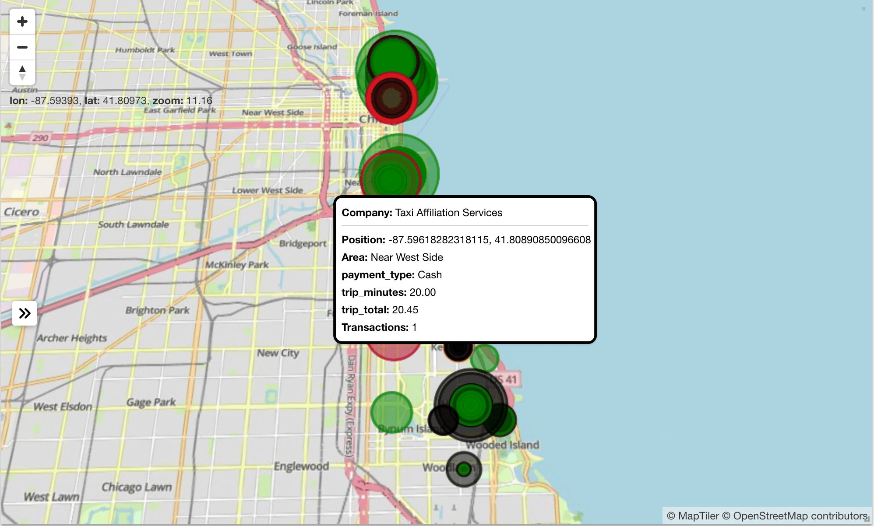Click the Near West Side map label

point(272,113)
